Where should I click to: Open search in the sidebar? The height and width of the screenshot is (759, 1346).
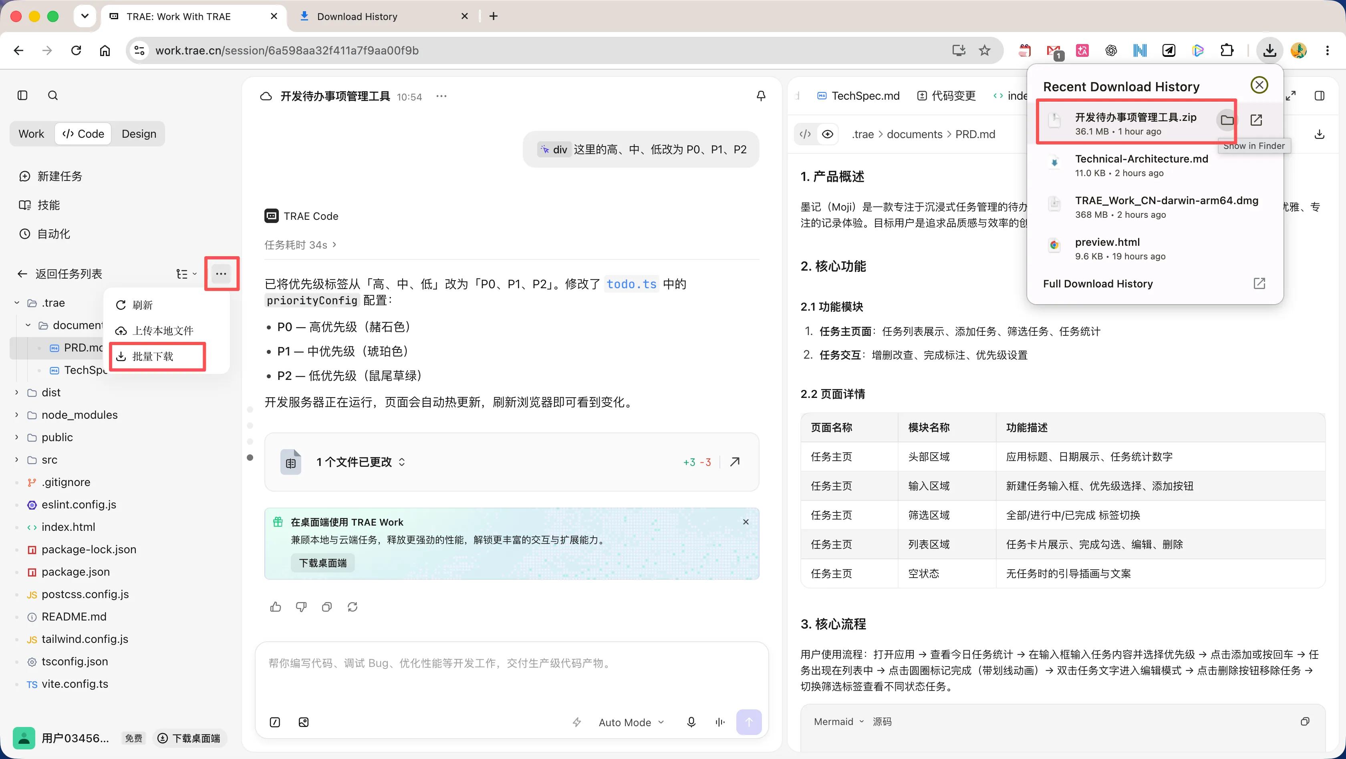pos(53,96)
